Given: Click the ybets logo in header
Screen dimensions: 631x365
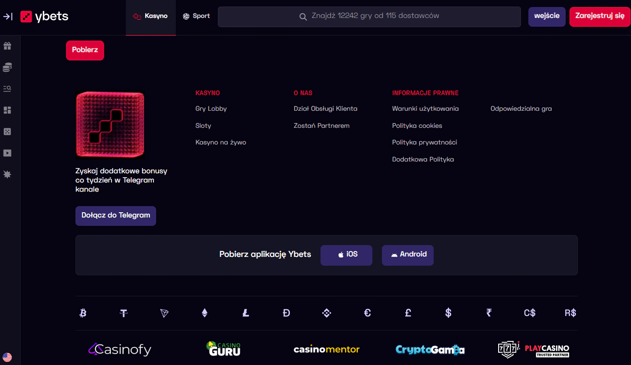Looking at the screenshot, I should [x=44, y=17].
